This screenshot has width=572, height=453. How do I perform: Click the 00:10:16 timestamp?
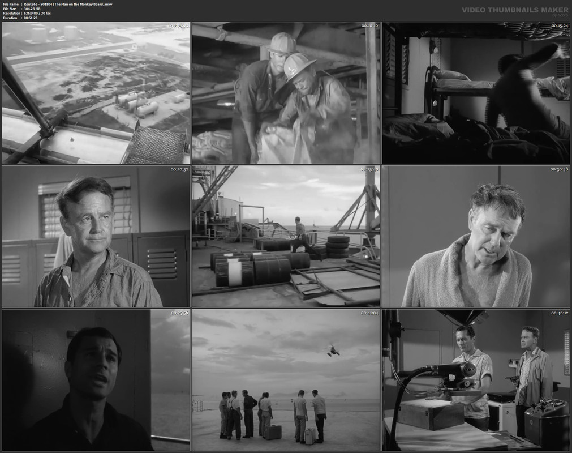pos(369,25)
